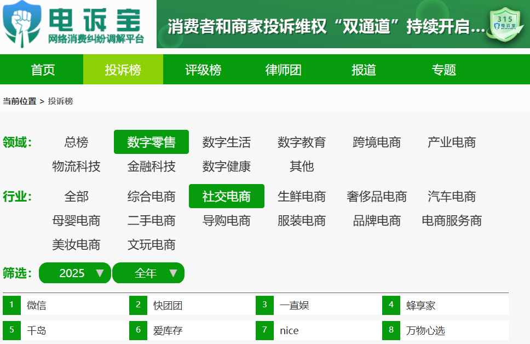Screen dimensions: 530x344
Task: Switch to the 首页 tab
Action: (x=42, y=70)
